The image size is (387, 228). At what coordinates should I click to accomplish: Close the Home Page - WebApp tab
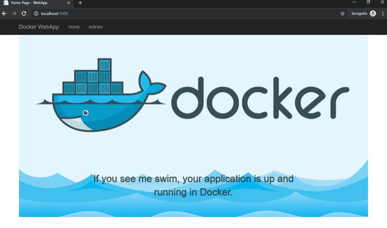click(69, 3)
